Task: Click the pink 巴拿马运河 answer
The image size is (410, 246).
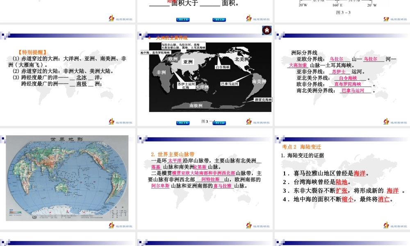Action: 353,91
